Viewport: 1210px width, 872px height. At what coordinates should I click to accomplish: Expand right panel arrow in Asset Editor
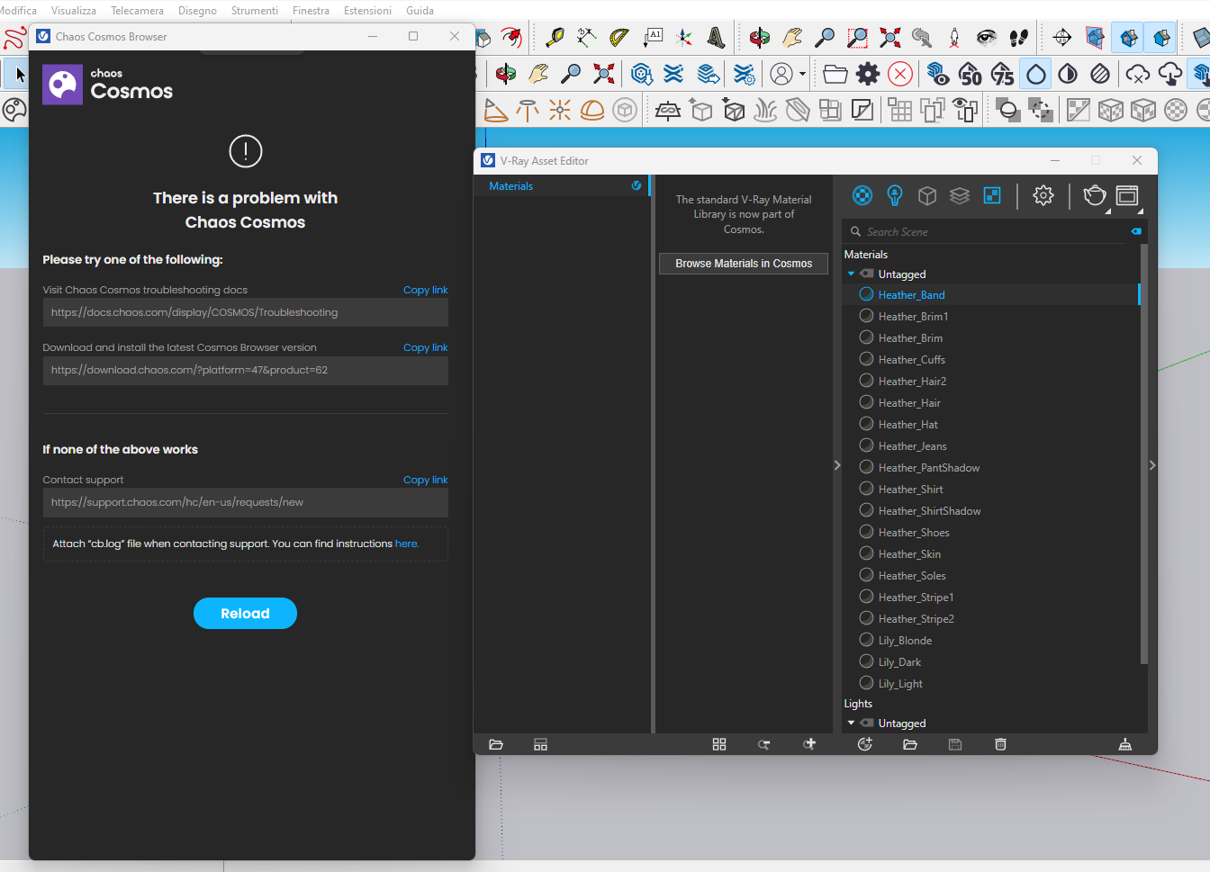tap(1152, 465)
